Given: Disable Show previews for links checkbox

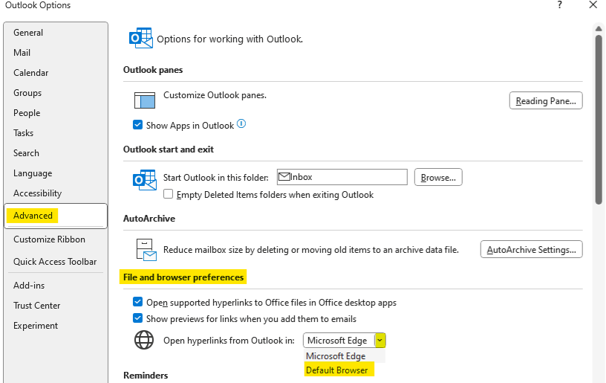Looking at the screenshot, I should click(x=137, y=318).
